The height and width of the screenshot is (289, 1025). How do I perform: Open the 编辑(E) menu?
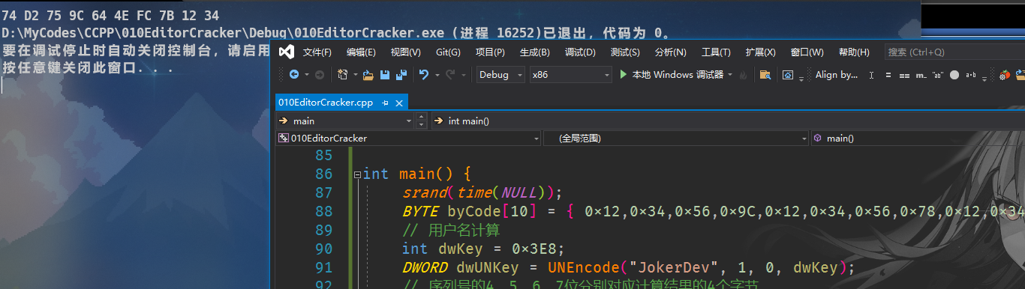point(361,52)
